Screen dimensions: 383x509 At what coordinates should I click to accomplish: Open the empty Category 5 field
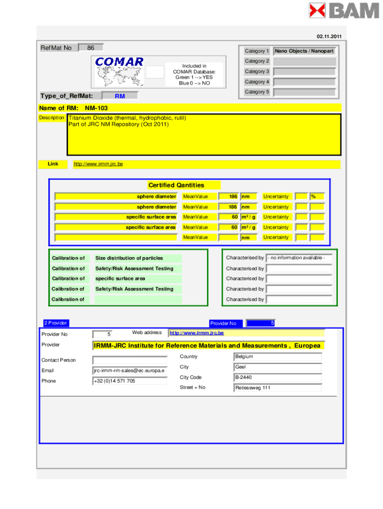coord(304,92)
